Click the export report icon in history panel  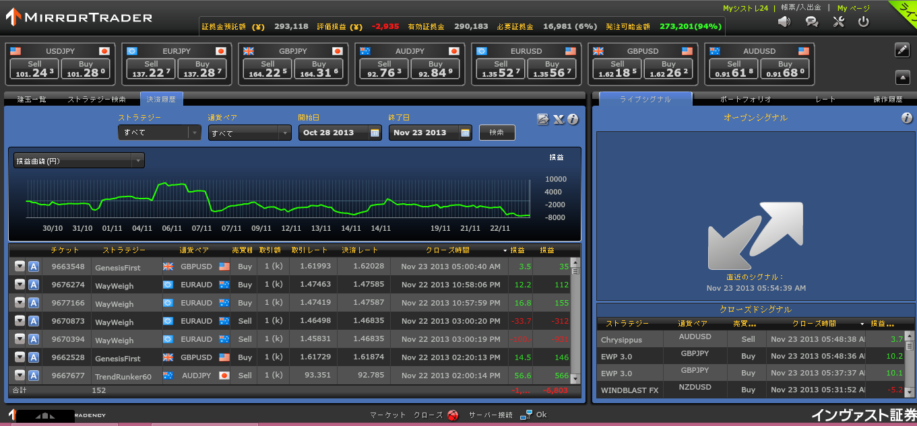543,119
